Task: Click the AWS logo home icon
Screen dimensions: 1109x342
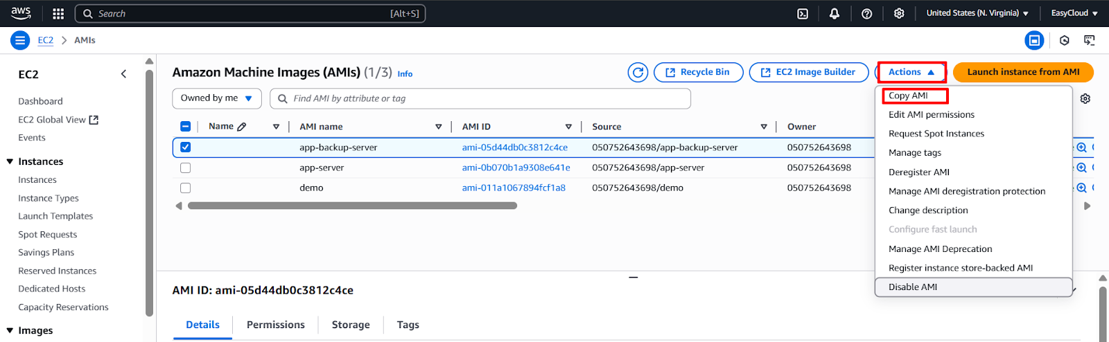Action: 21,13
